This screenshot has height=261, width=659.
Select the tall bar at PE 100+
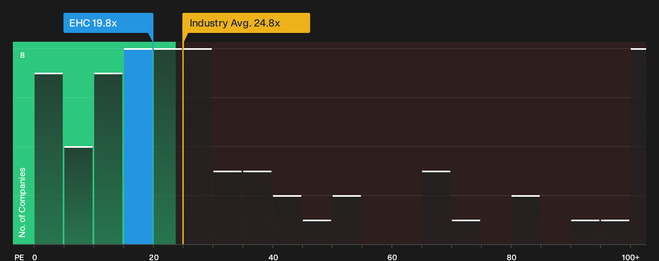click(639, 147)
